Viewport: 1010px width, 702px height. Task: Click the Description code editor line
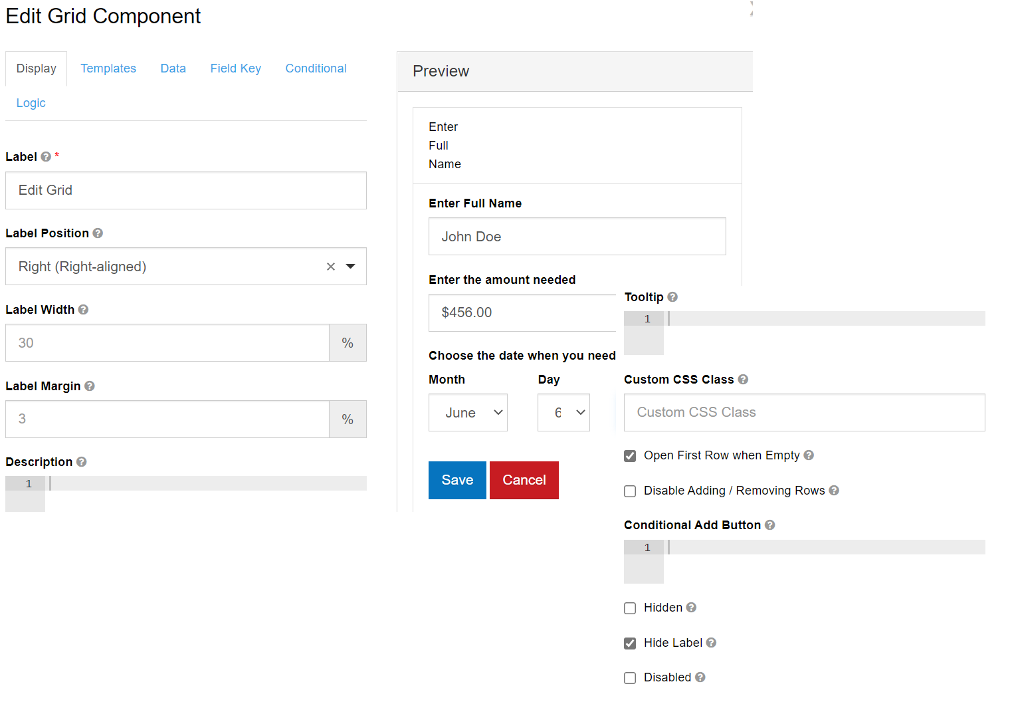pos(206,483)
